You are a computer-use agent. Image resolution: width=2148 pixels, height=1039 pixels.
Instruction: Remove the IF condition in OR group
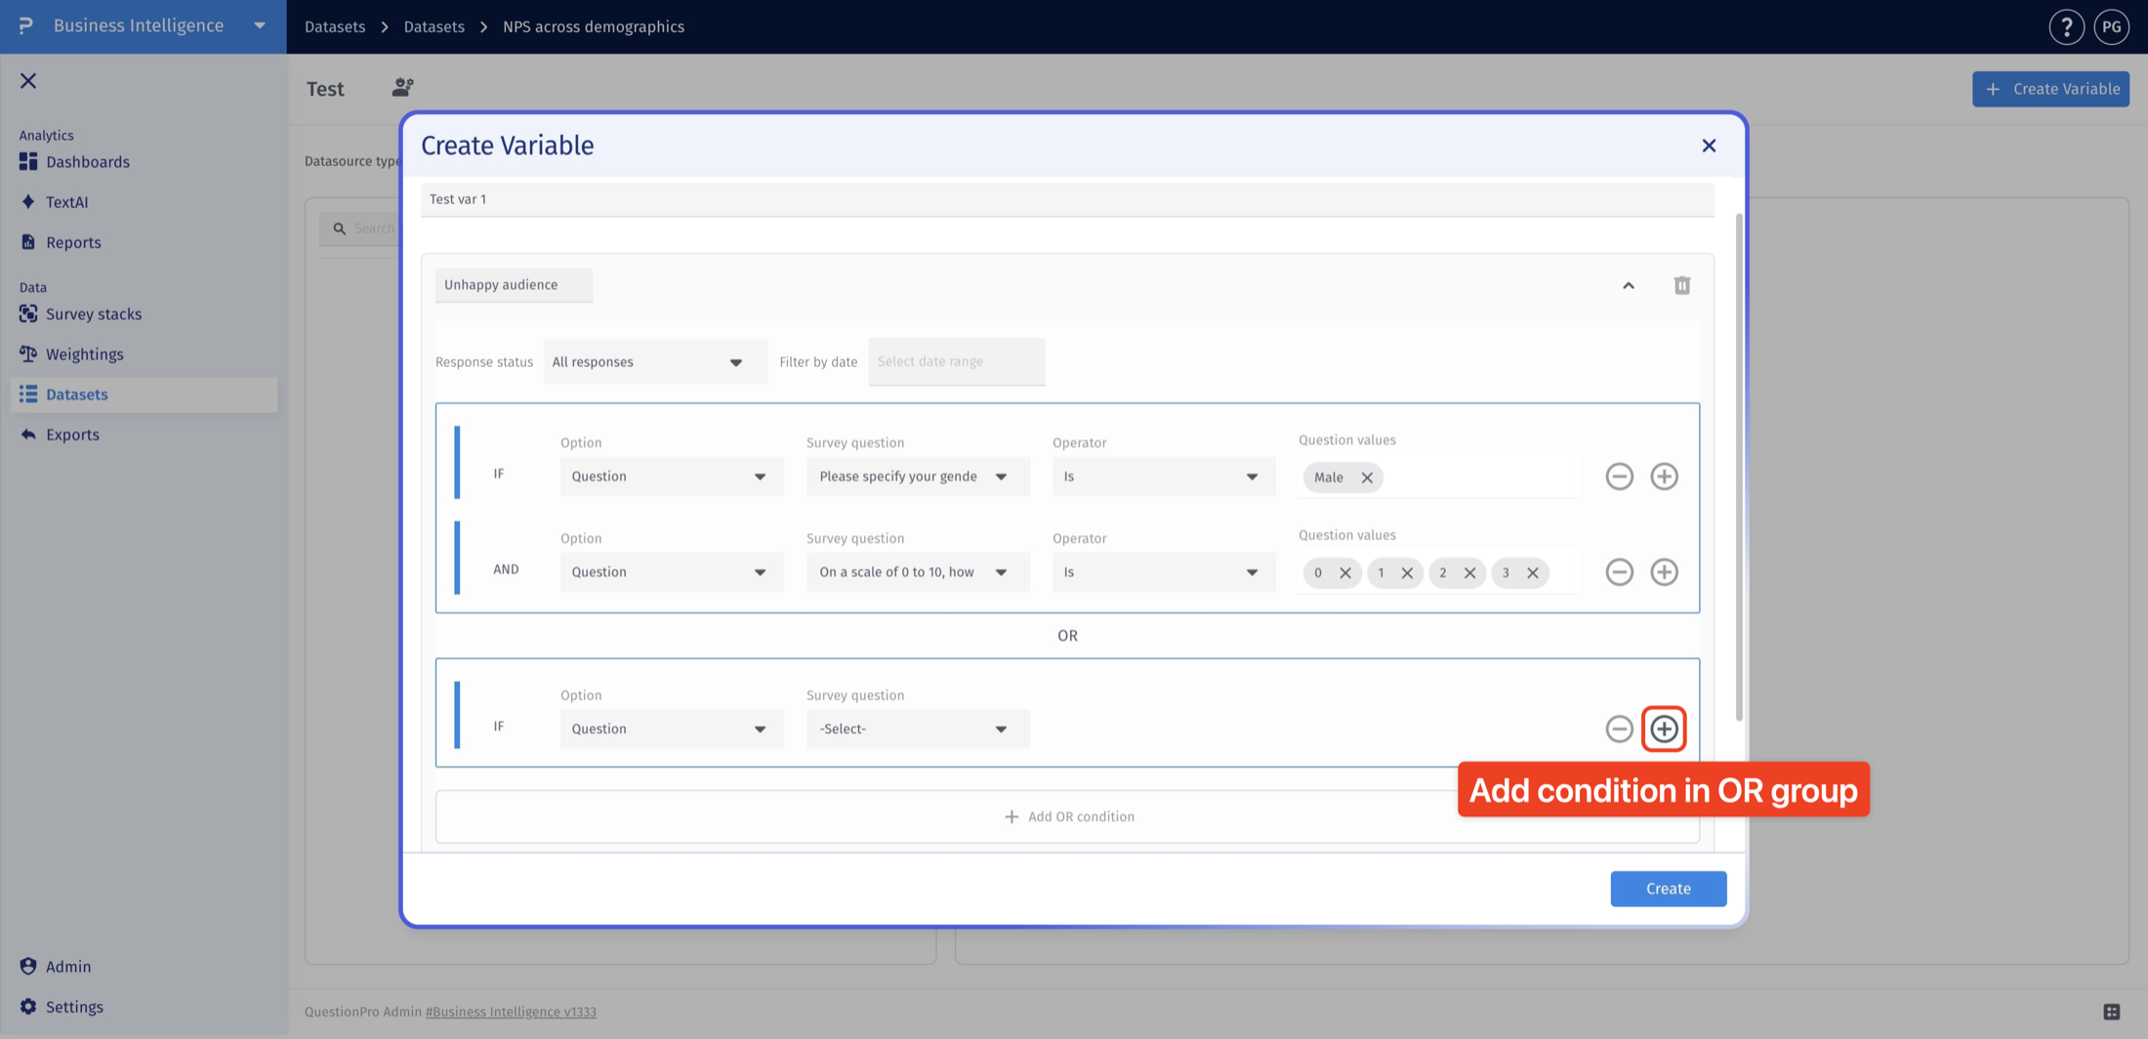click(x=1619, y=728)
